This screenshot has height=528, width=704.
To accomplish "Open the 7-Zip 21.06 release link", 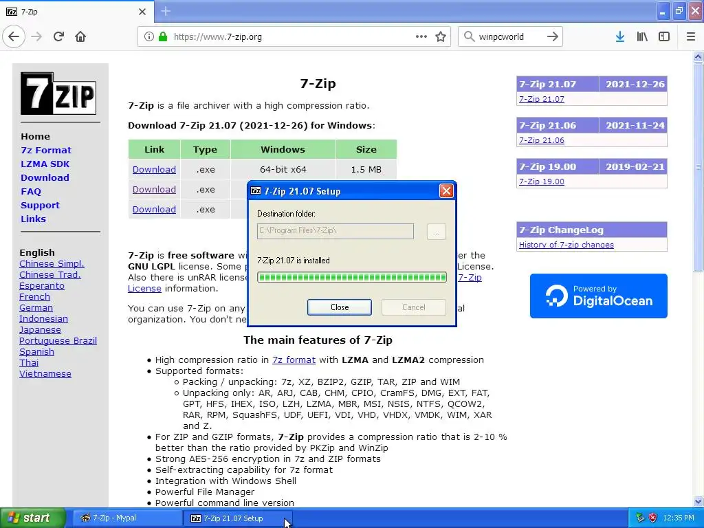I will coord(542,140).
